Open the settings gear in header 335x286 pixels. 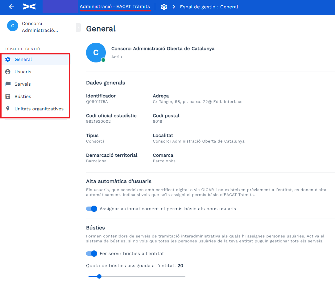(x=164, y=7)
